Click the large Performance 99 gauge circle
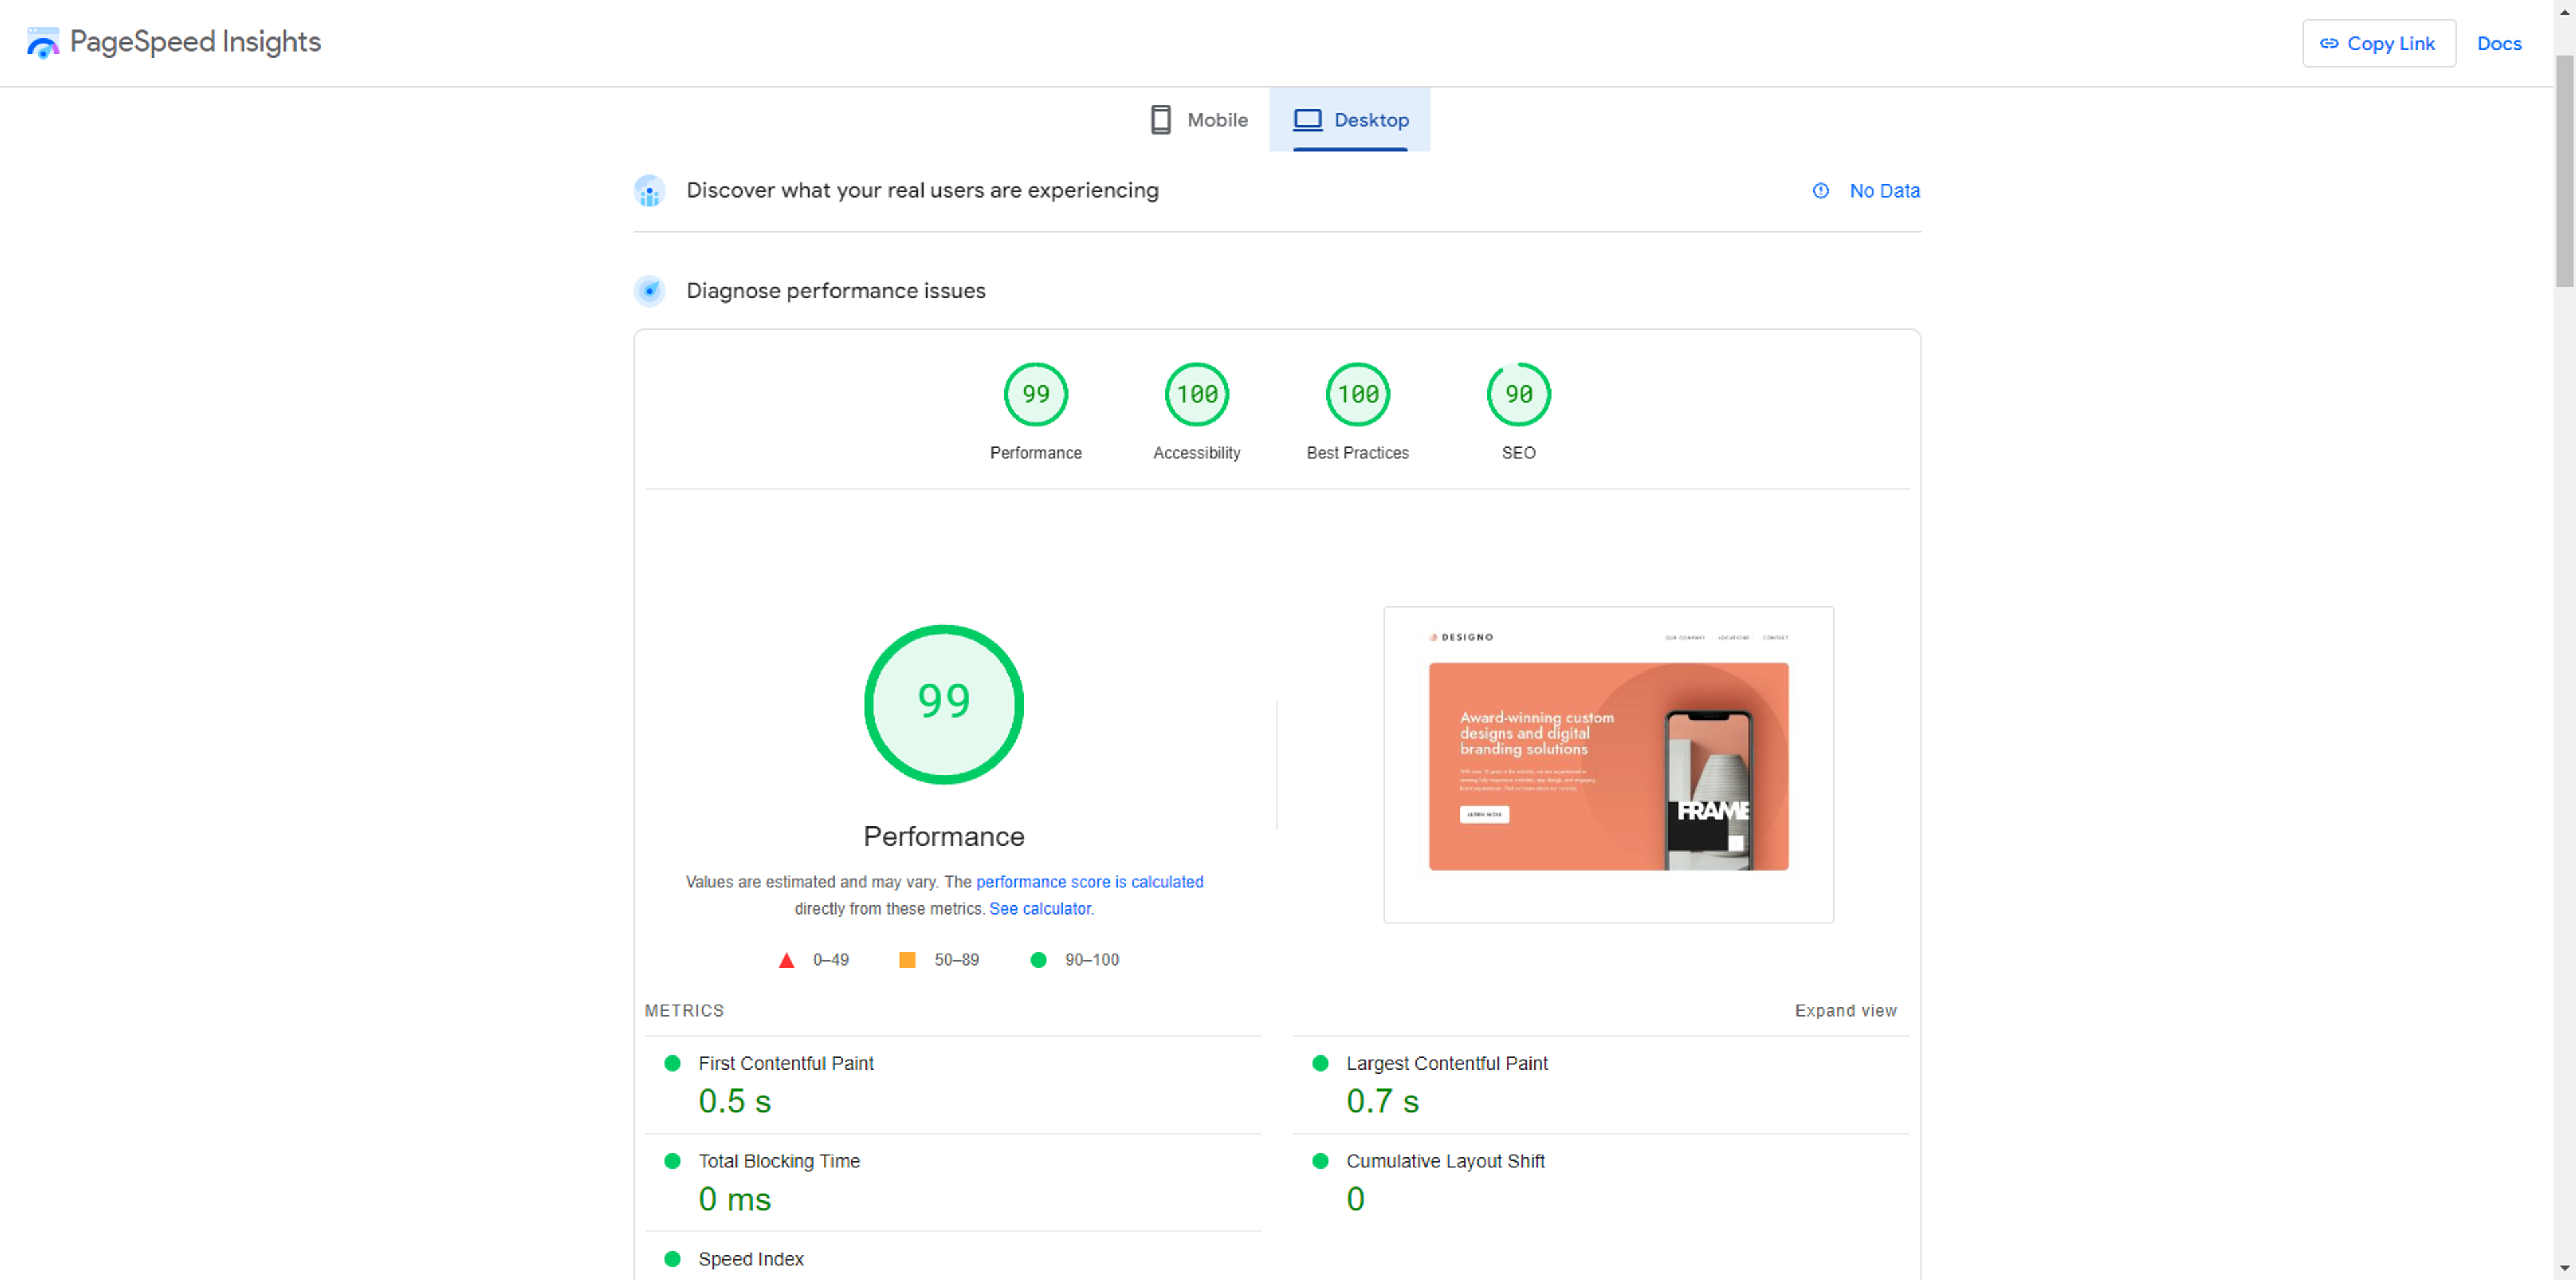Screen dimensions: 2576x1280 point(943,704)
